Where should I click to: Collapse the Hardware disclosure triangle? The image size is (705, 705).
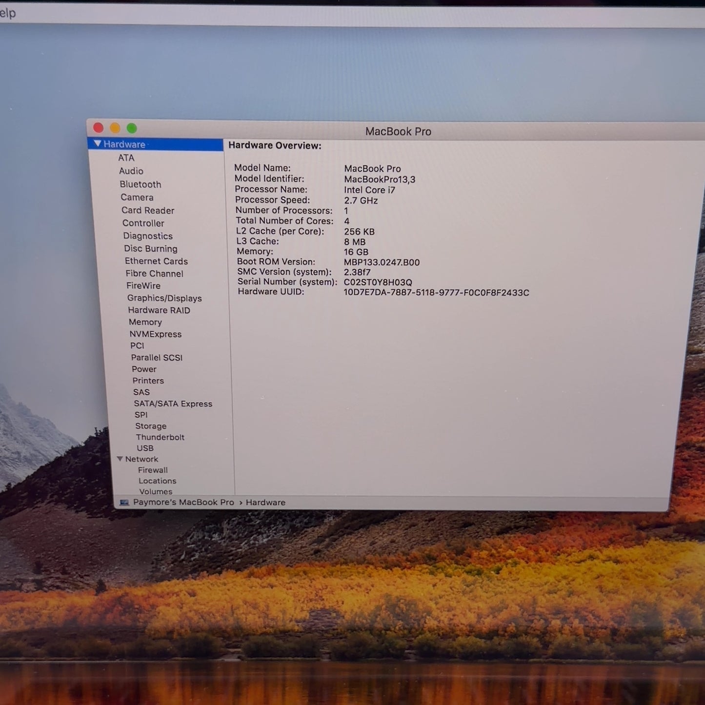click(98, 144)
